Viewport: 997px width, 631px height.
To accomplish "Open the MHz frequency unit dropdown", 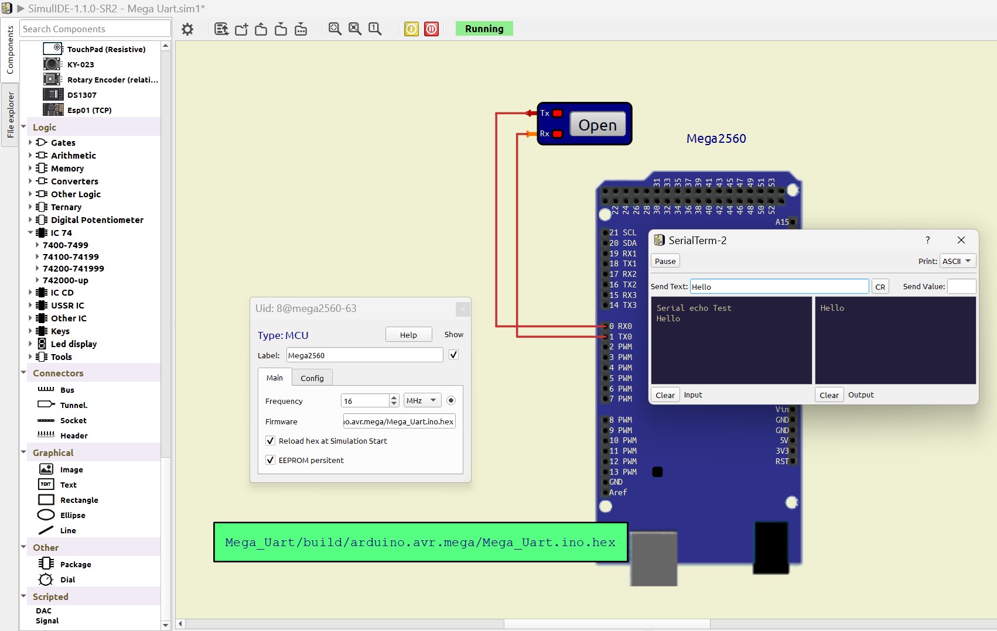I will pyautogui.click(x=422, y=401).
